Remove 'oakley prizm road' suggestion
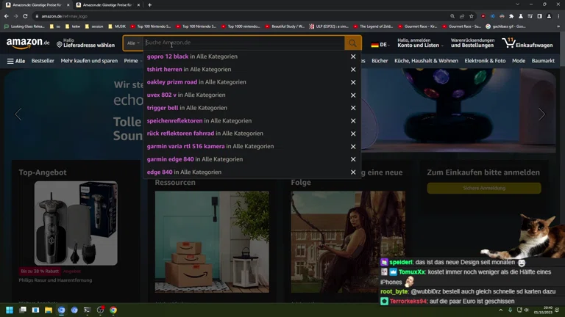This screenshot has height=317, width=565. pyautogui.click(x=353, y=82)
